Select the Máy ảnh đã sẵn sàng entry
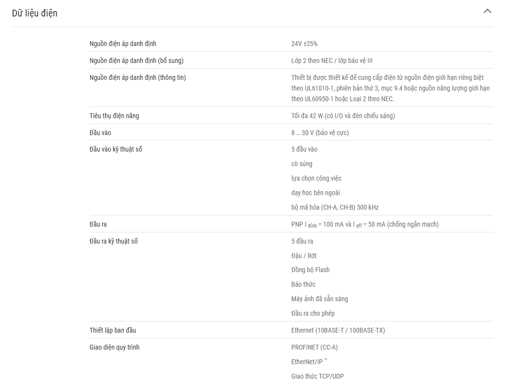Viewport: 506px width, 383px height. [x=319, y=299]
